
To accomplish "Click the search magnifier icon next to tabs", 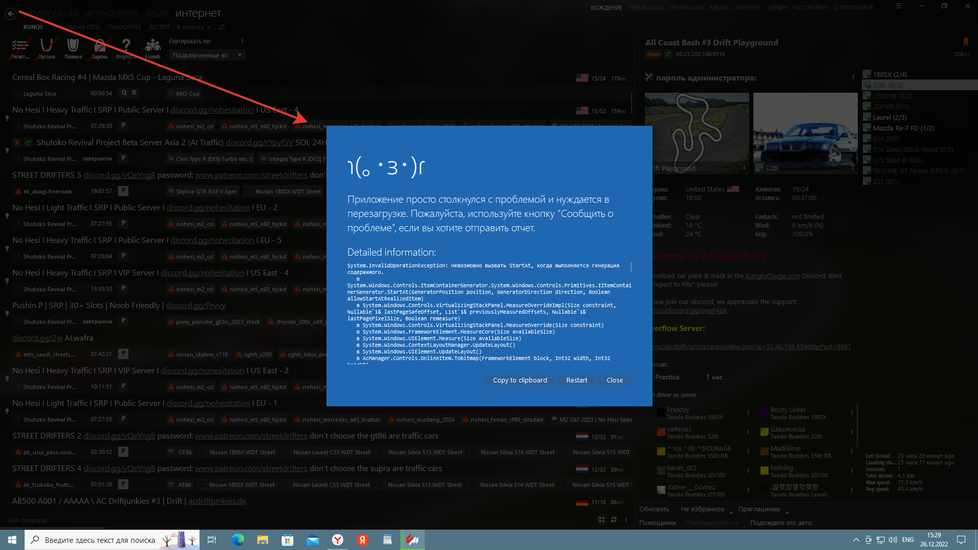I will pos(222,27).
